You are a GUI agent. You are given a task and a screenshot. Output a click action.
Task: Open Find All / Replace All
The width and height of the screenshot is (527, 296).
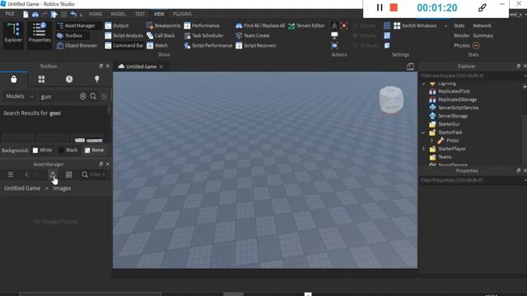[x=260, y=25]
